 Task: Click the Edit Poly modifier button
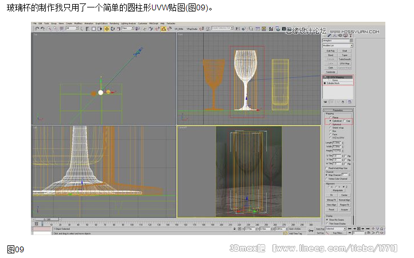[x=330, y=50]
